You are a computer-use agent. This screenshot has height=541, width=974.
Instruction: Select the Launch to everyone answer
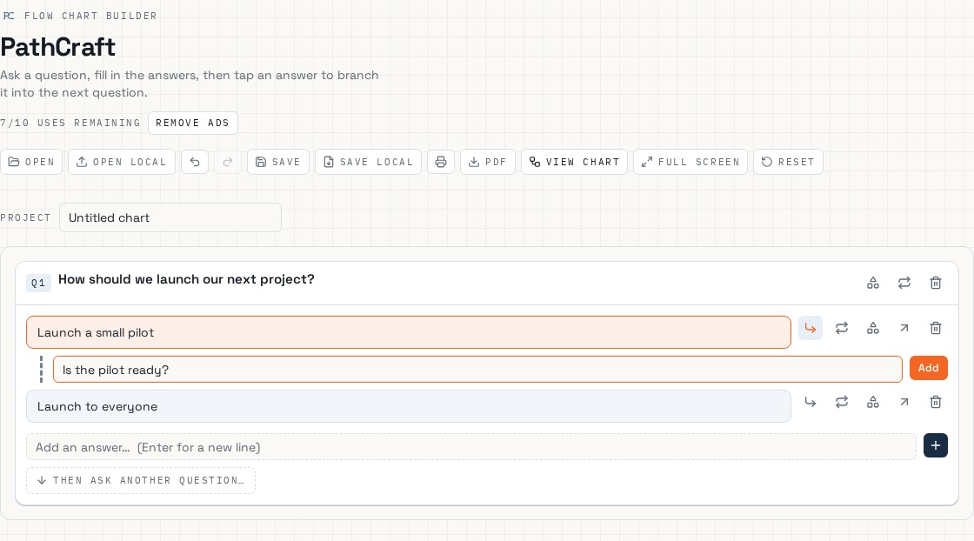(x=408, y=406)
